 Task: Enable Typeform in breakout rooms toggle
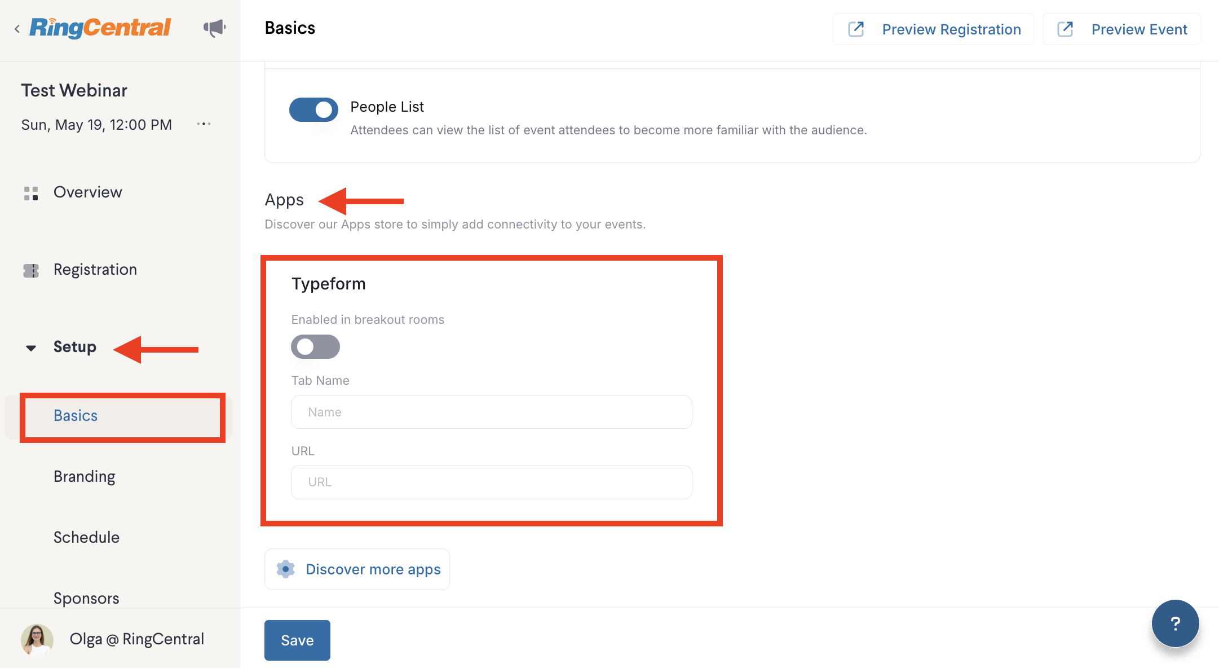pos(315,346)
